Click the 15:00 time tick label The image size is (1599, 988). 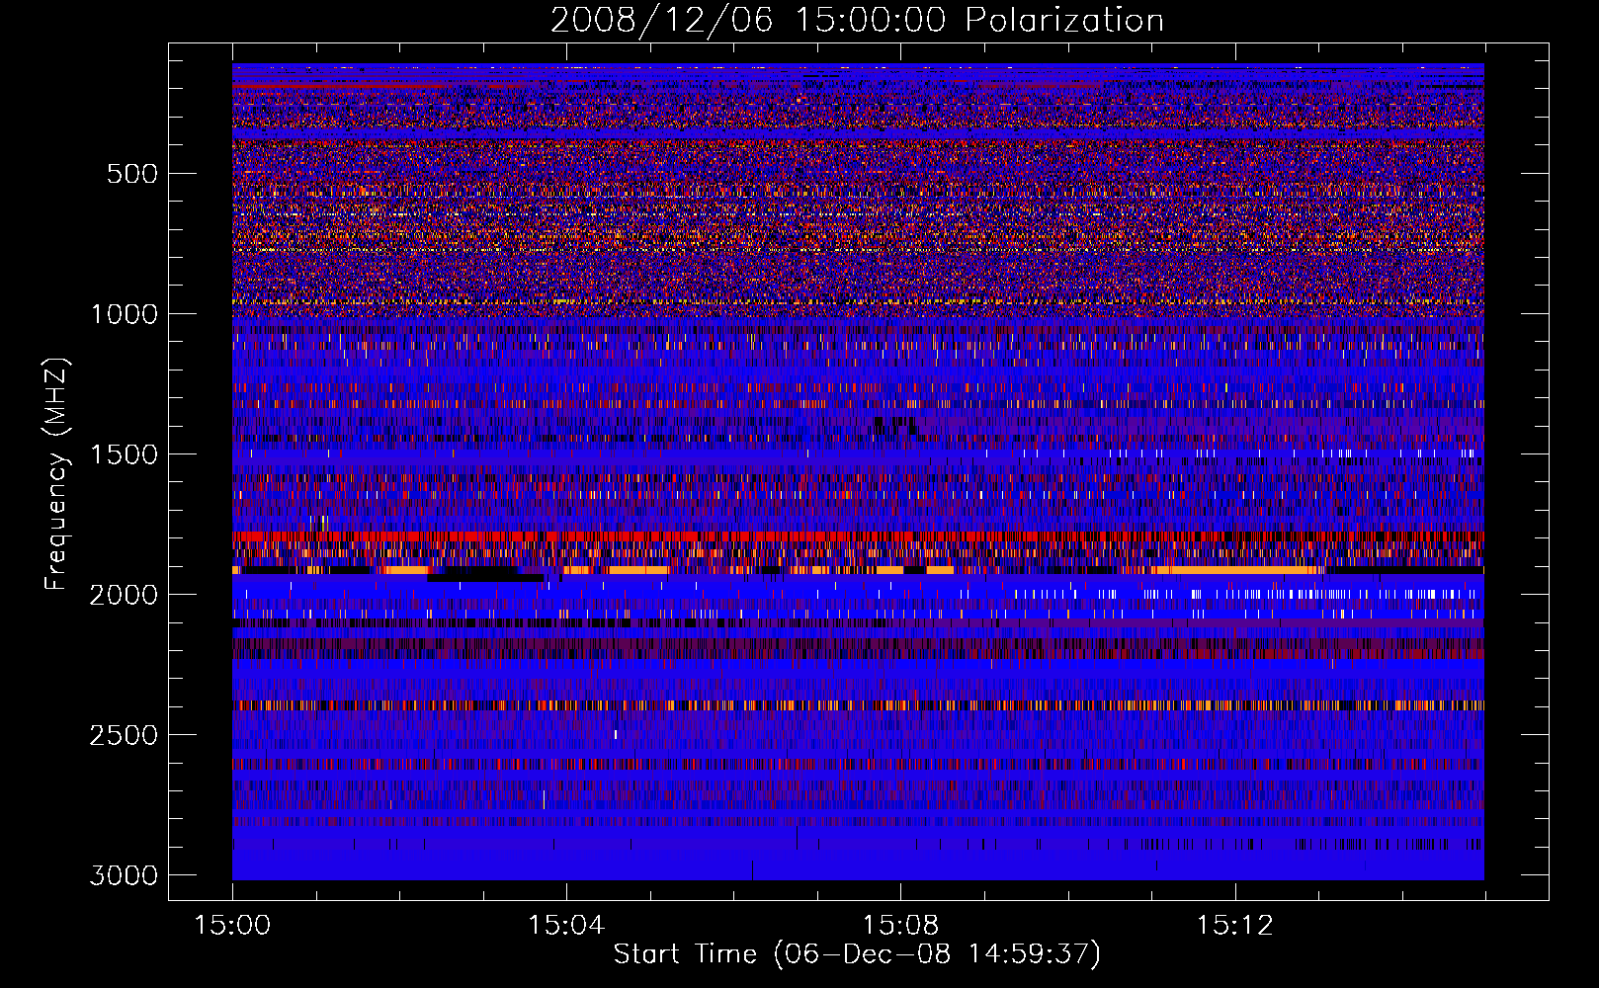[232, 926]
